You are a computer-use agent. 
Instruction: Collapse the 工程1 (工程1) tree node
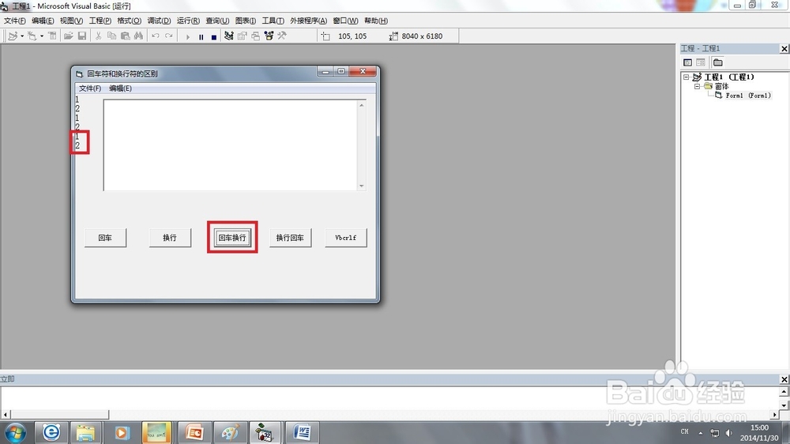click(x=686, y=77)
